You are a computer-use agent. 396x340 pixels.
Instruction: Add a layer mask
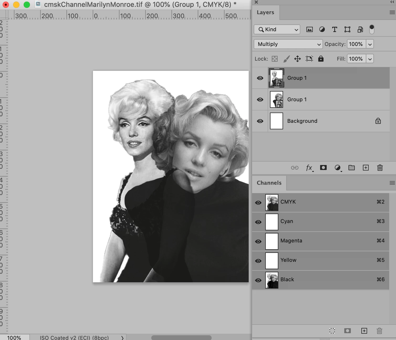pyautogui.click(x=324, y=168)
